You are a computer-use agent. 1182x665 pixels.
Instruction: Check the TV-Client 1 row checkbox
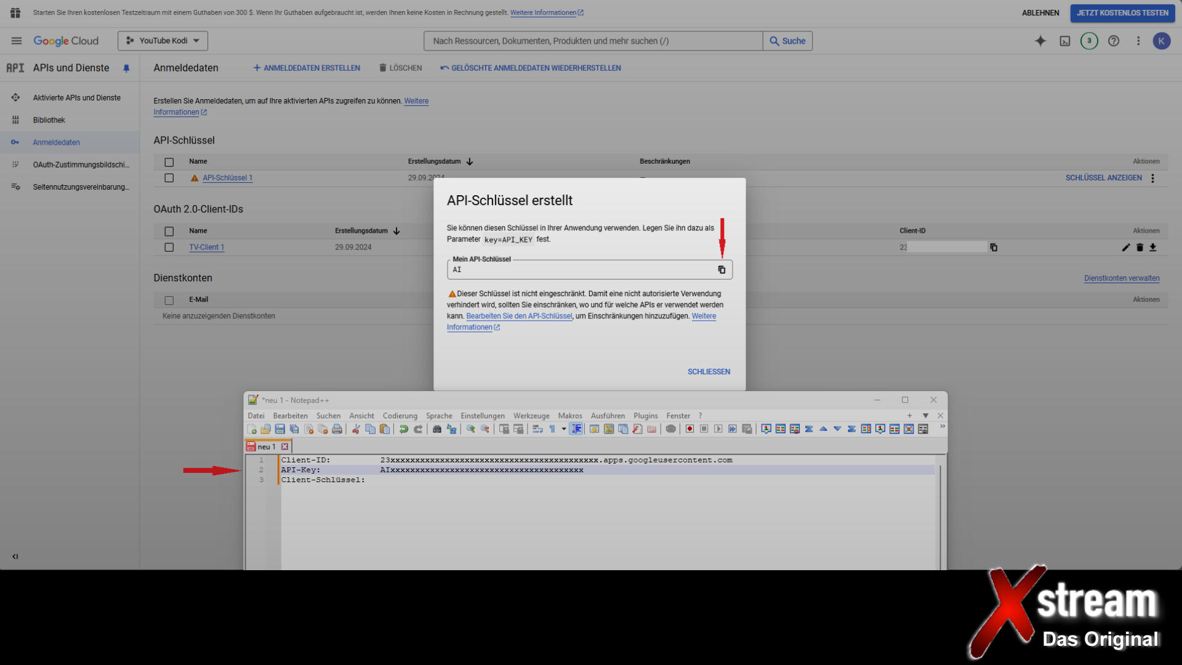pos(169,248)
